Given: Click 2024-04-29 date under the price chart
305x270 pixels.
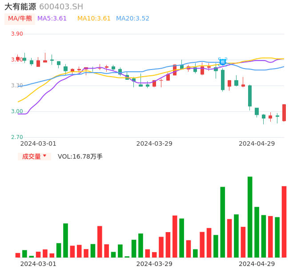Looking at the screenshot, I should 257,143.
